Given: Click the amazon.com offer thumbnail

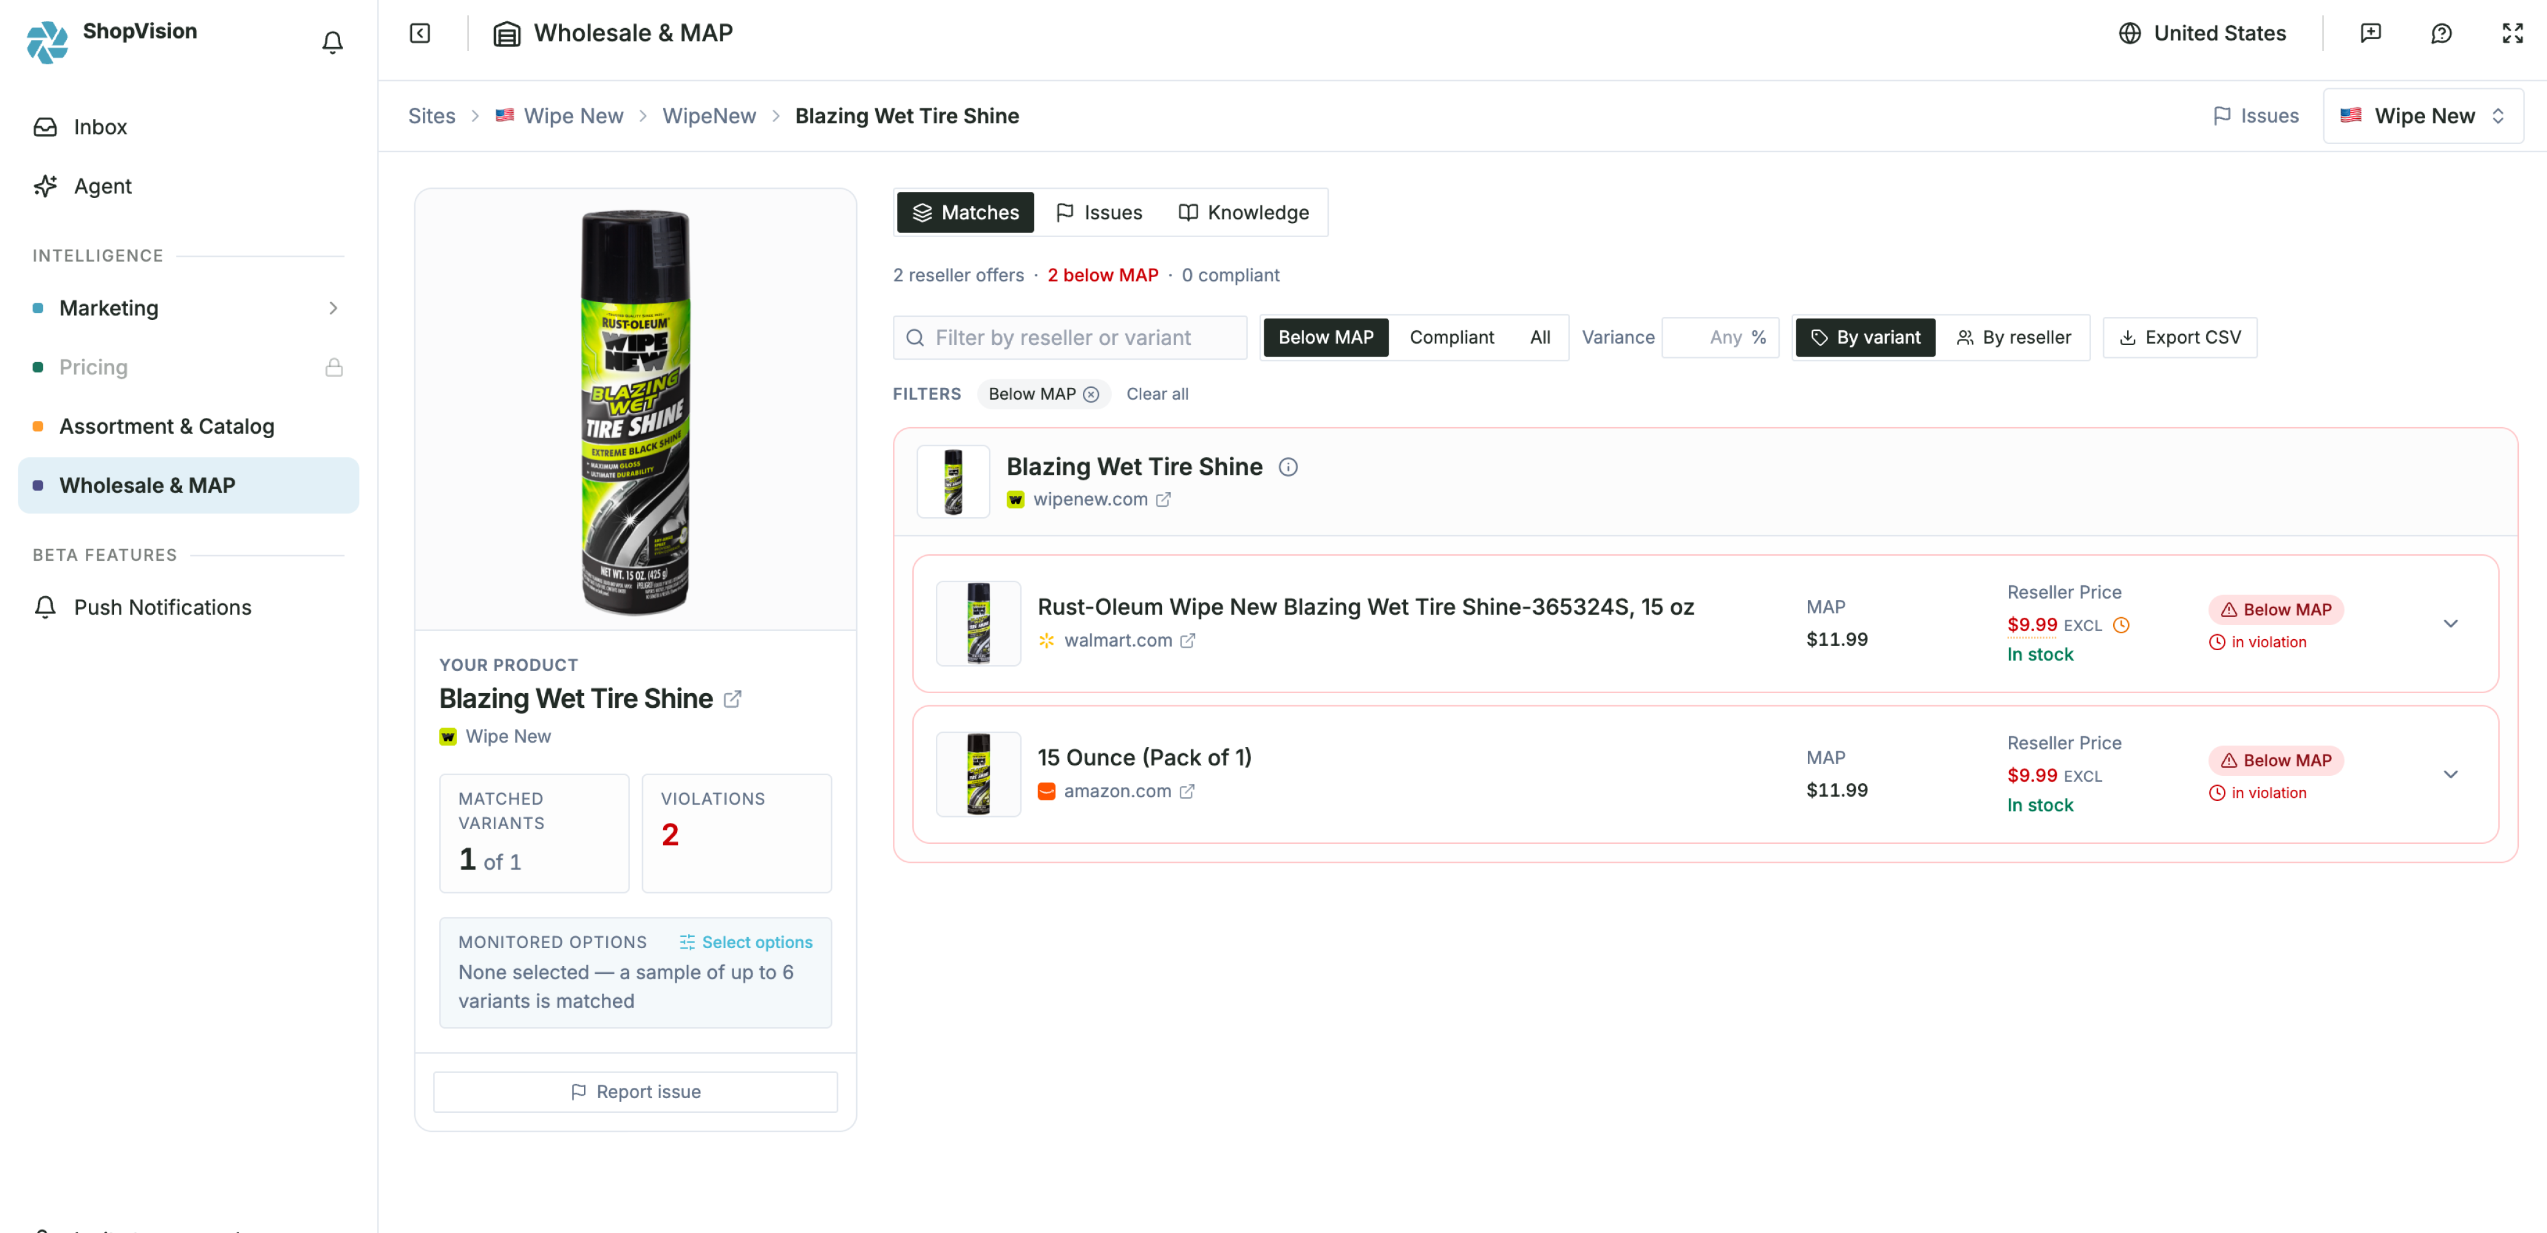Looking at the screenshot, I should 978,774.
